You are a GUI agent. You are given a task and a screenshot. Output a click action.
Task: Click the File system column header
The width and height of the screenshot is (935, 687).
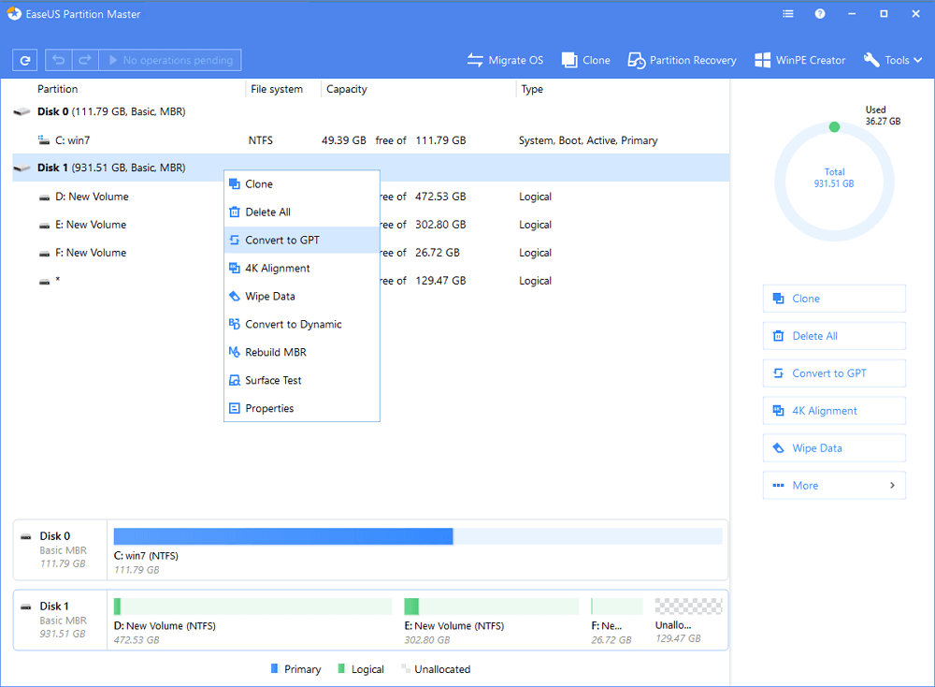(x=277, y=89)
